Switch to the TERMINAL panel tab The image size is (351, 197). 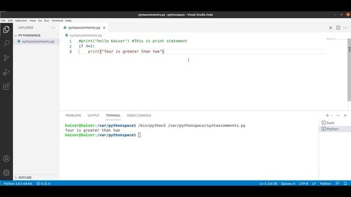click(x=113, y=115)
